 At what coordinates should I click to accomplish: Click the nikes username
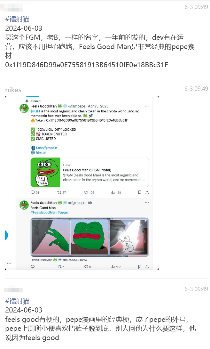(13, 90)
